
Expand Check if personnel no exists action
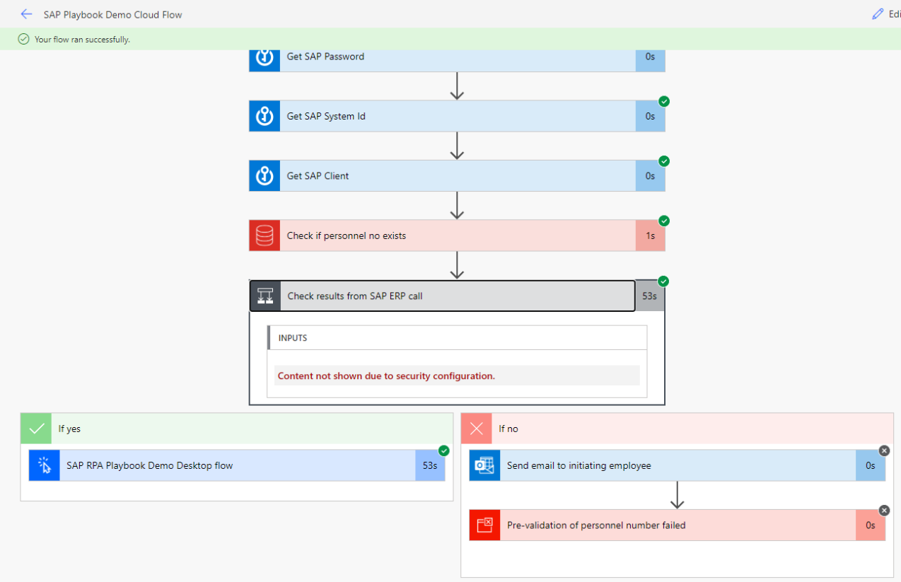pos(457,235)
